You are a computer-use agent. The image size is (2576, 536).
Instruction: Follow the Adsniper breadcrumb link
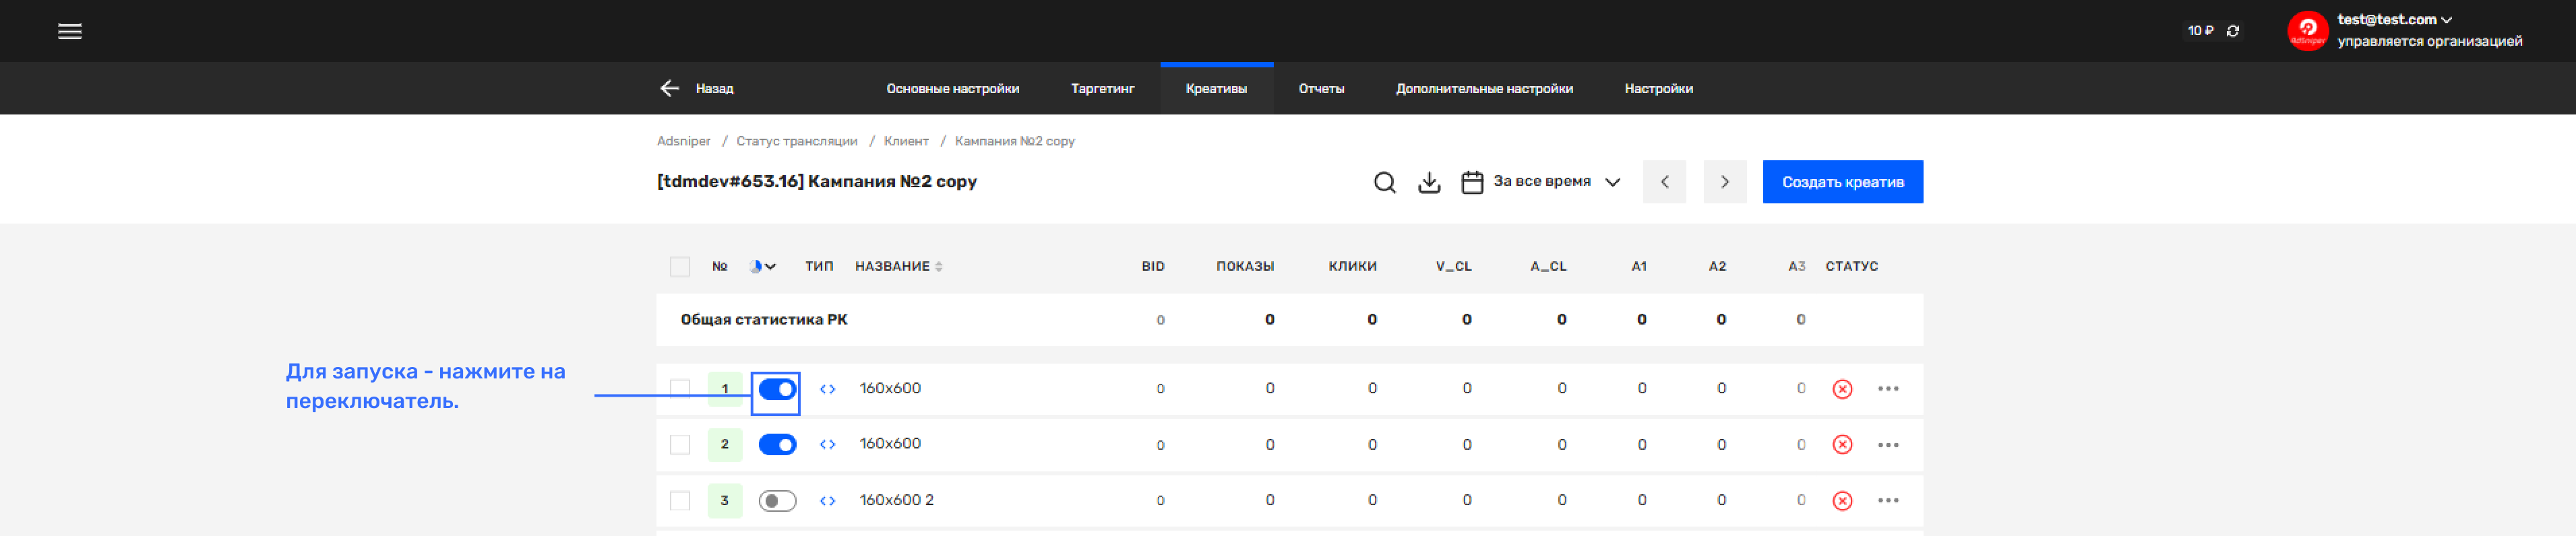(683, 141)
